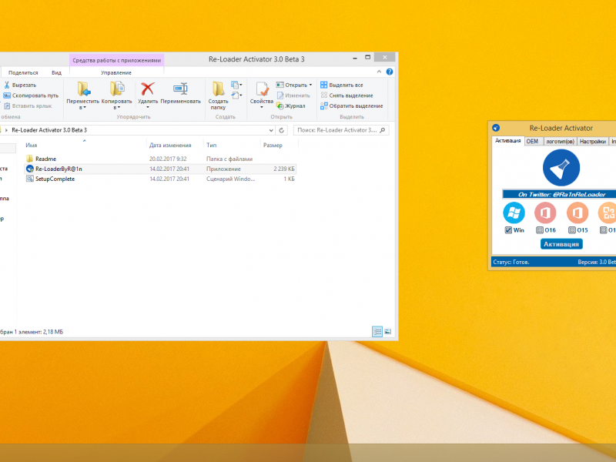The width and height of the screenshot is (616, 462).
Task: Uncheck the Win checkbox in Re-Loader
Action: click(508, 230)
